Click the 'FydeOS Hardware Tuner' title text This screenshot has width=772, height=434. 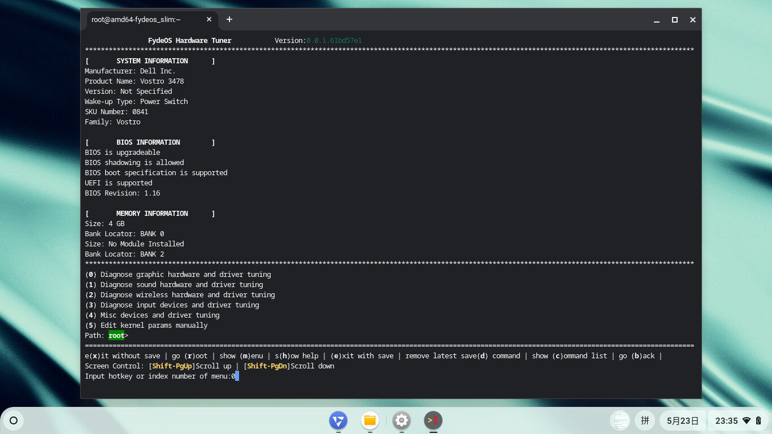click(x=190, y=41)
